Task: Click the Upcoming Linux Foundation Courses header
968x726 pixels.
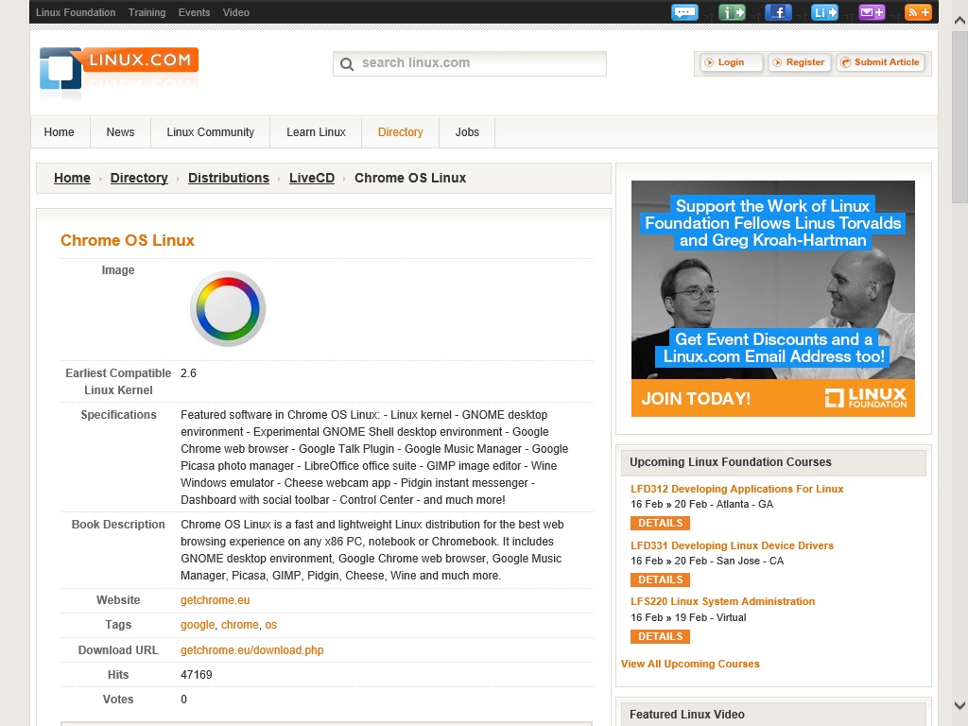Action: [773, 462]
